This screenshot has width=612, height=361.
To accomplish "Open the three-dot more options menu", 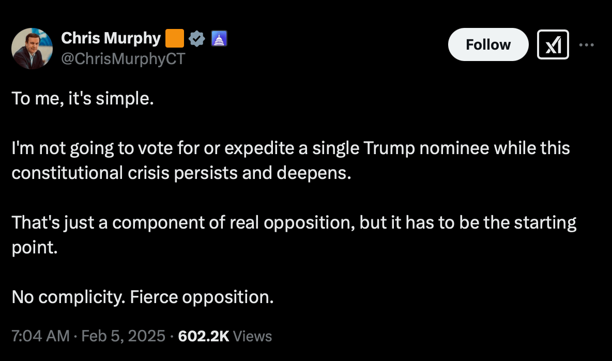I will click(x=587, y=45).
